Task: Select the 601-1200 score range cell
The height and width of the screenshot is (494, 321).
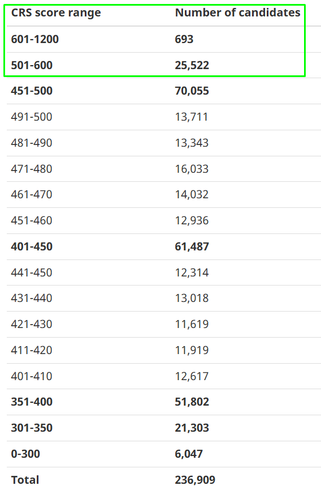Action: (x=35, y=40)
